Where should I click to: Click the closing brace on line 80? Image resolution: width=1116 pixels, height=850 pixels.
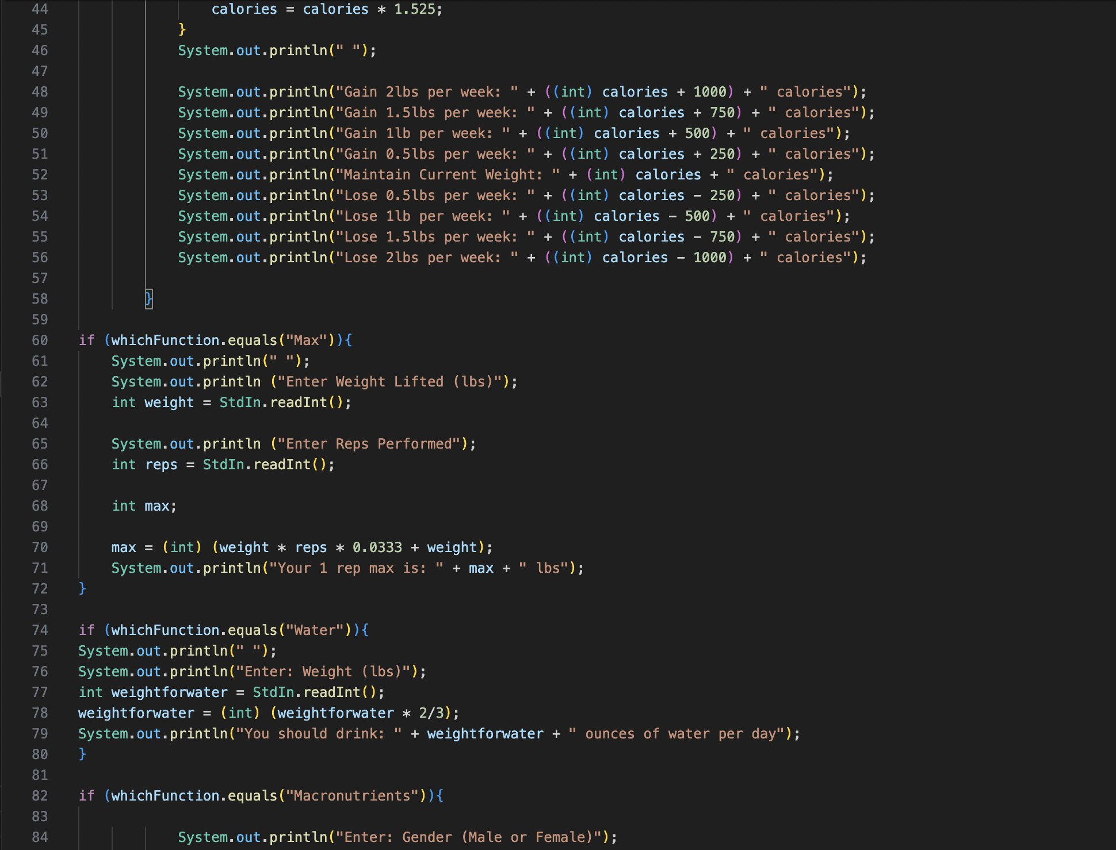[82, 754]
